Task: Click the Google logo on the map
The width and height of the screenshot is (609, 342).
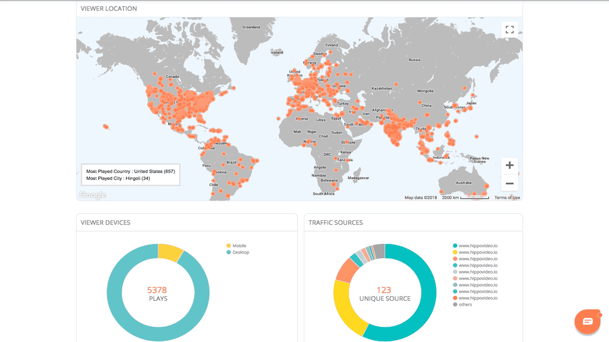Action: (x=92, y=195)
